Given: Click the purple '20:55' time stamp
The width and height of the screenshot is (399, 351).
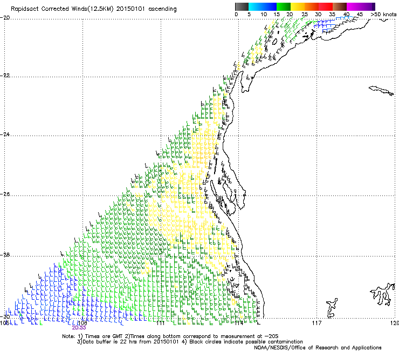Looking at the screenshot, I should 79,328.
